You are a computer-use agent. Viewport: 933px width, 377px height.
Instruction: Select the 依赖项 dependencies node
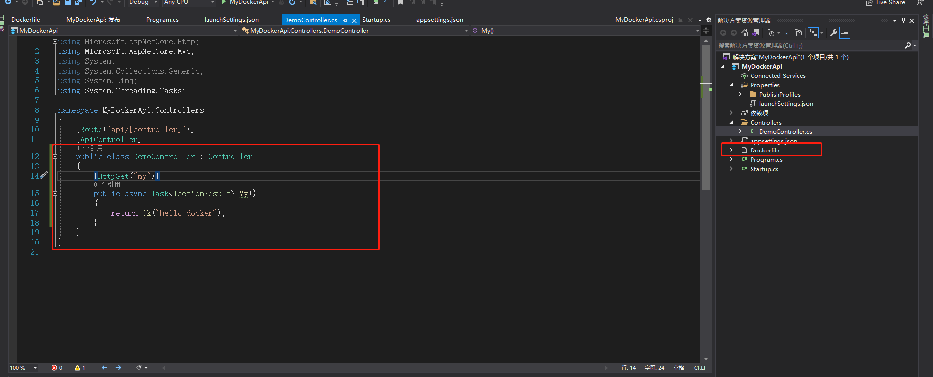point(759,113)
